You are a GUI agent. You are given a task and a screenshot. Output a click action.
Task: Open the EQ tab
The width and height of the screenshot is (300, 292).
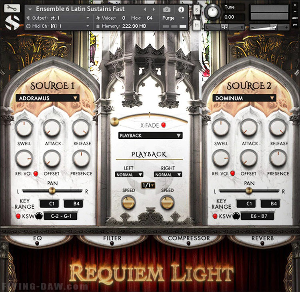38,238
